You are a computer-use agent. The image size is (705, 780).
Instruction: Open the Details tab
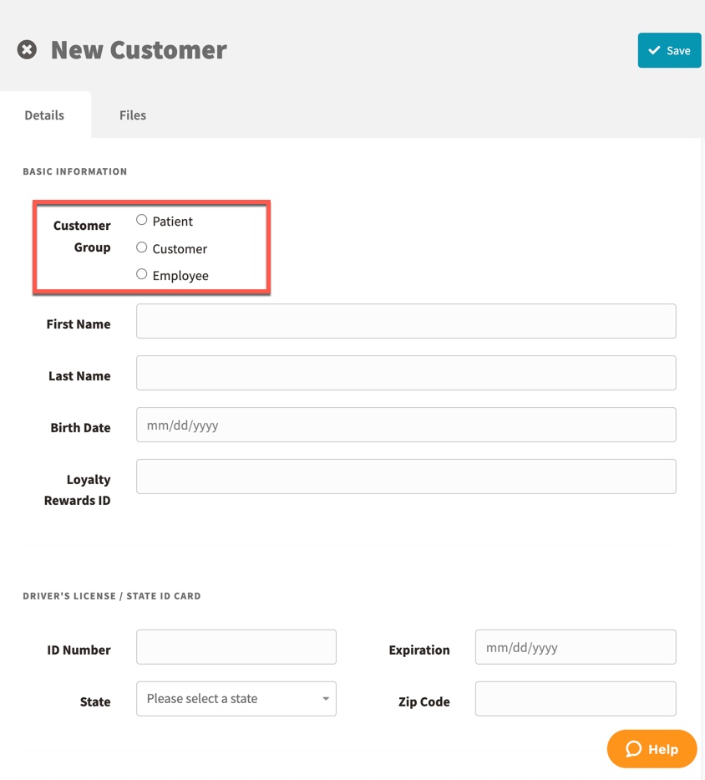tap(44, 115)
